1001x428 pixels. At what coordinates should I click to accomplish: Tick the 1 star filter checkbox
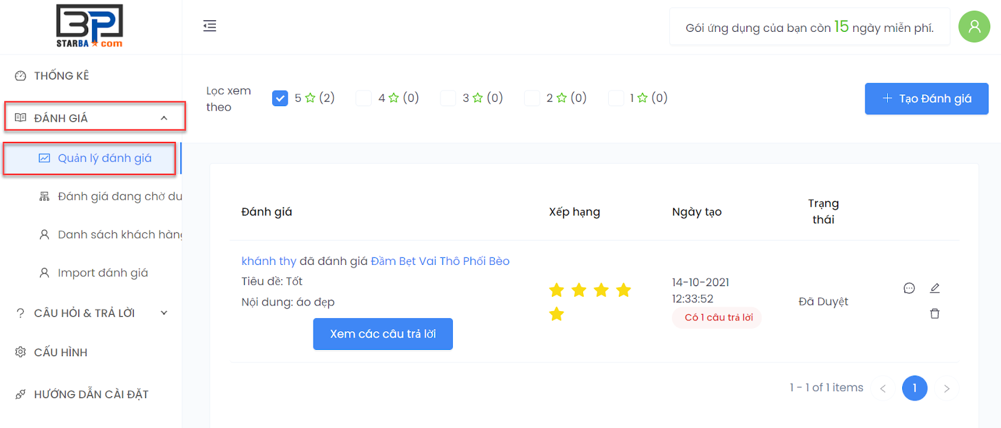pos(616,98)
